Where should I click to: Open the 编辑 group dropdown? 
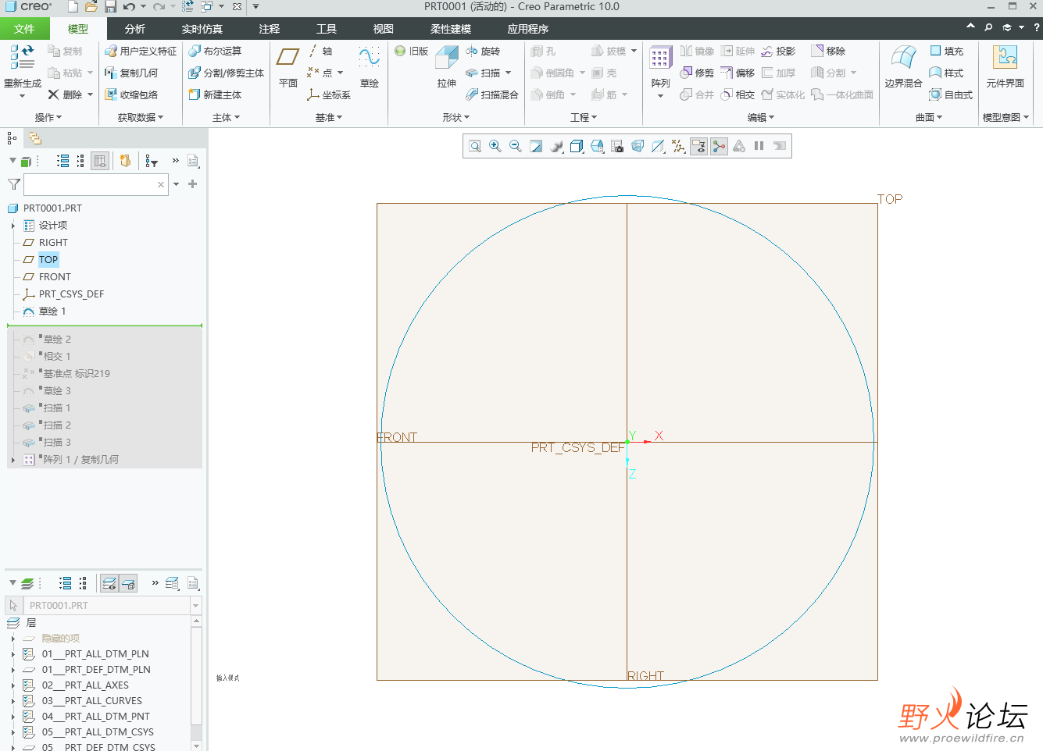[x=761, y=117]
